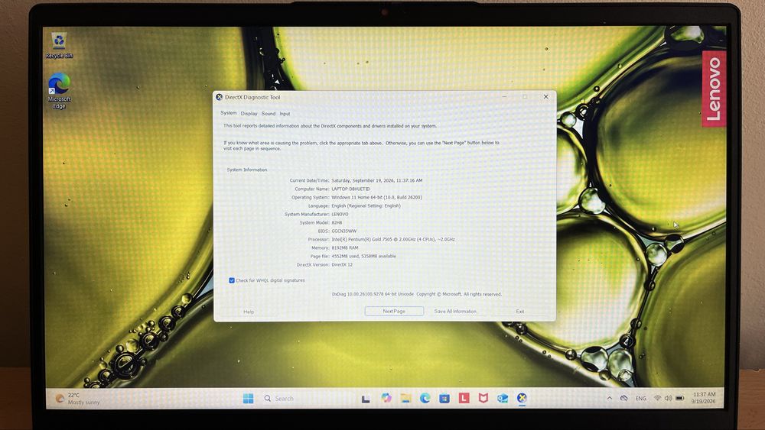Toggle Check for WHQL digital signatures
The image size is (765, 430).
point(232,280)
